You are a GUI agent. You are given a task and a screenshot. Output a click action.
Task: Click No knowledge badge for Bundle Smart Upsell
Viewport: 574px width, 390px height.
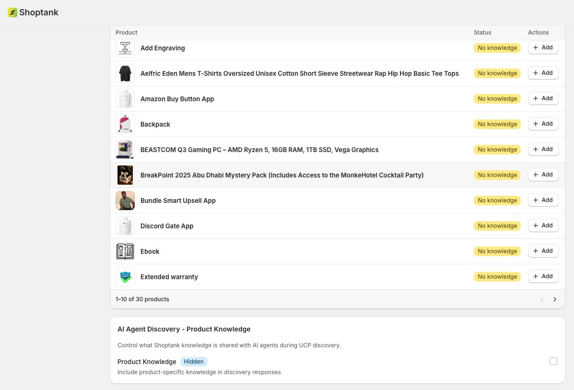tap(497, 201)
